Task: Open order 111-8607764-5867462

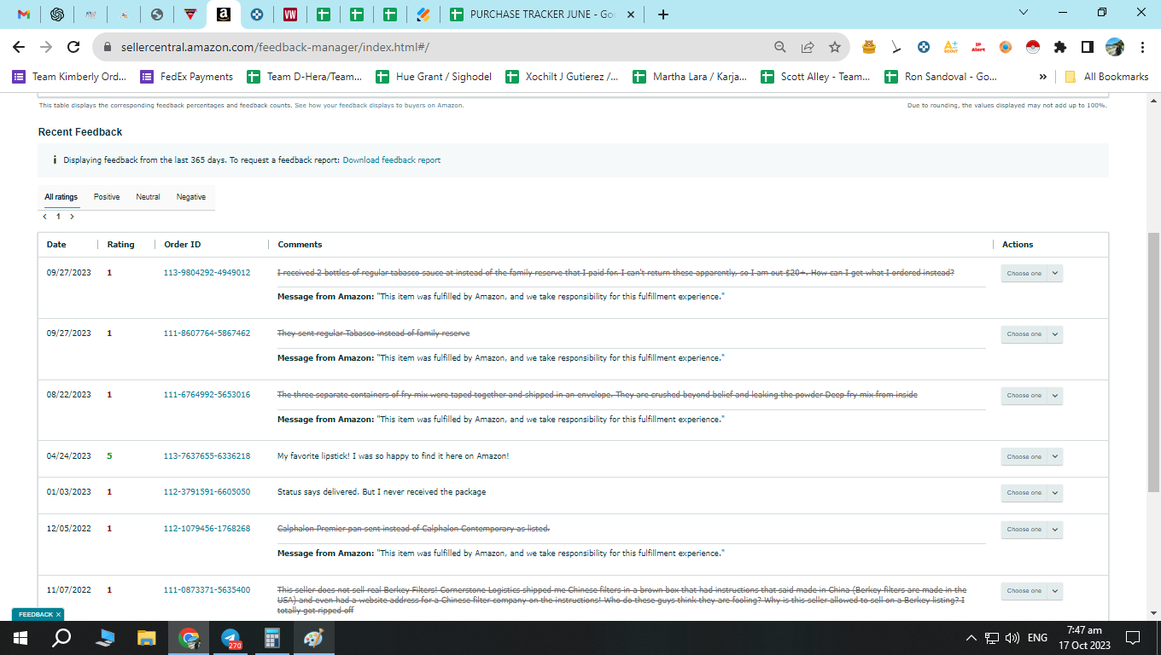Action: (x=207, y=333)
